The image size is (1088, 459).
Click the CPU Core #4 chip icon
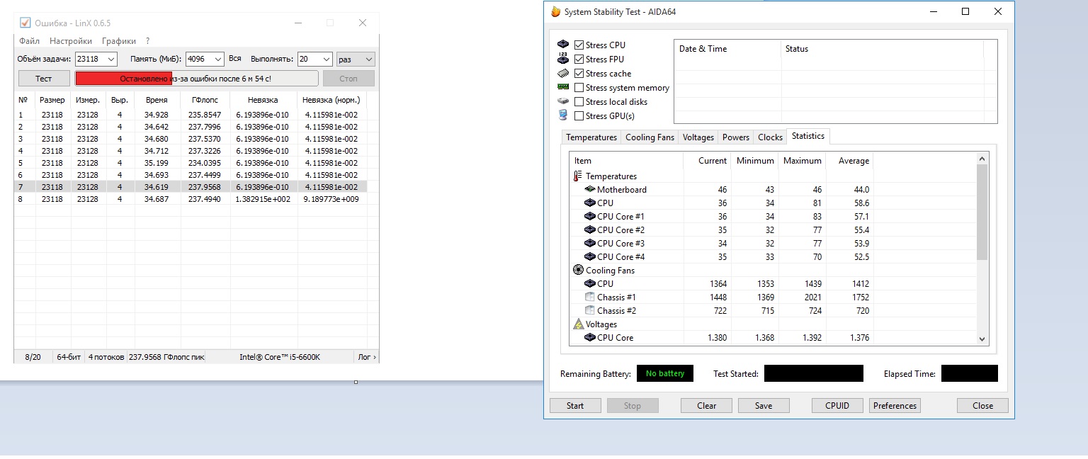(x=589, y=256)
